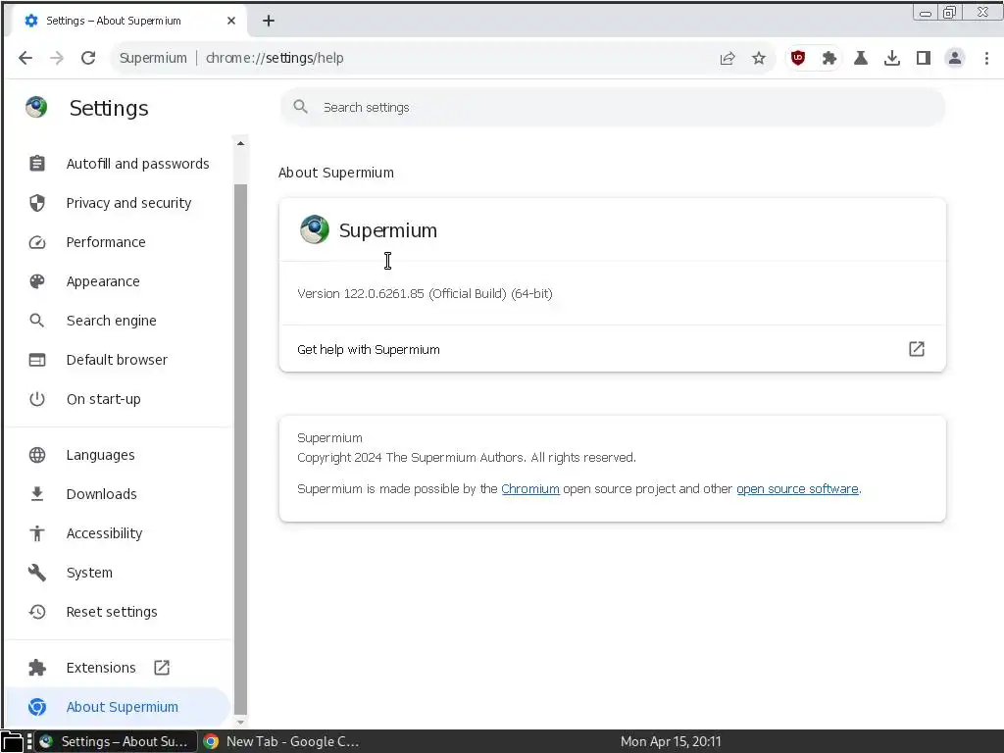Reload the settings page
This screenshot has height=753, width=1004.
[88, 58]
